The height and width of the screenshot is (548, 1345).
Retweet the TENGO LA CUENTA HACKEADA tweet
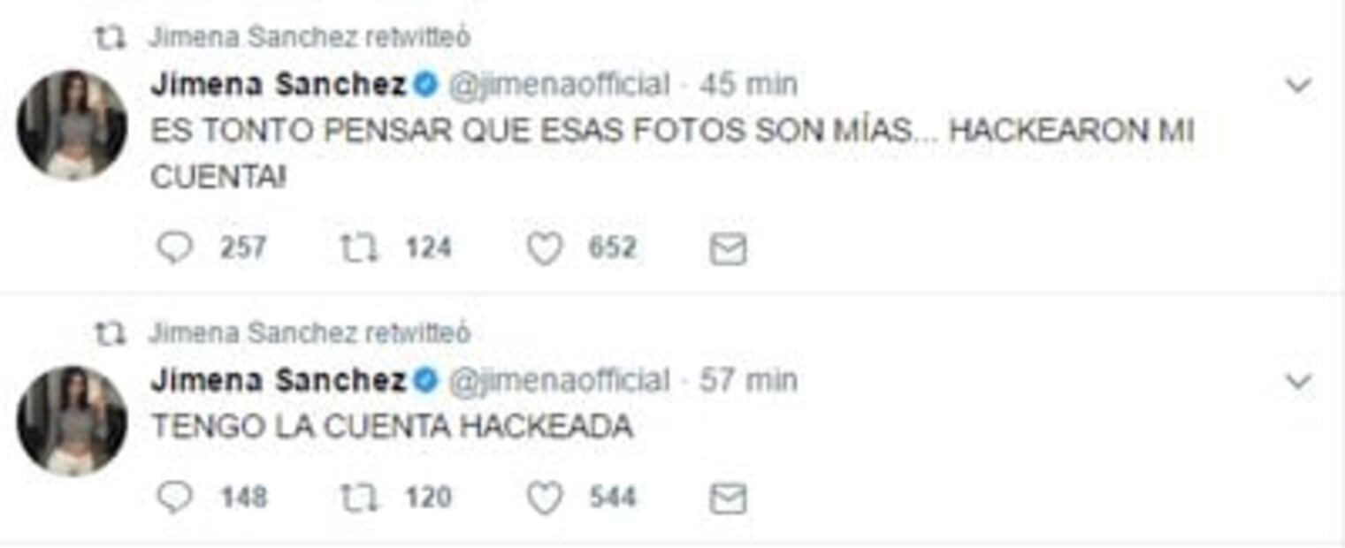click(359, 499)
